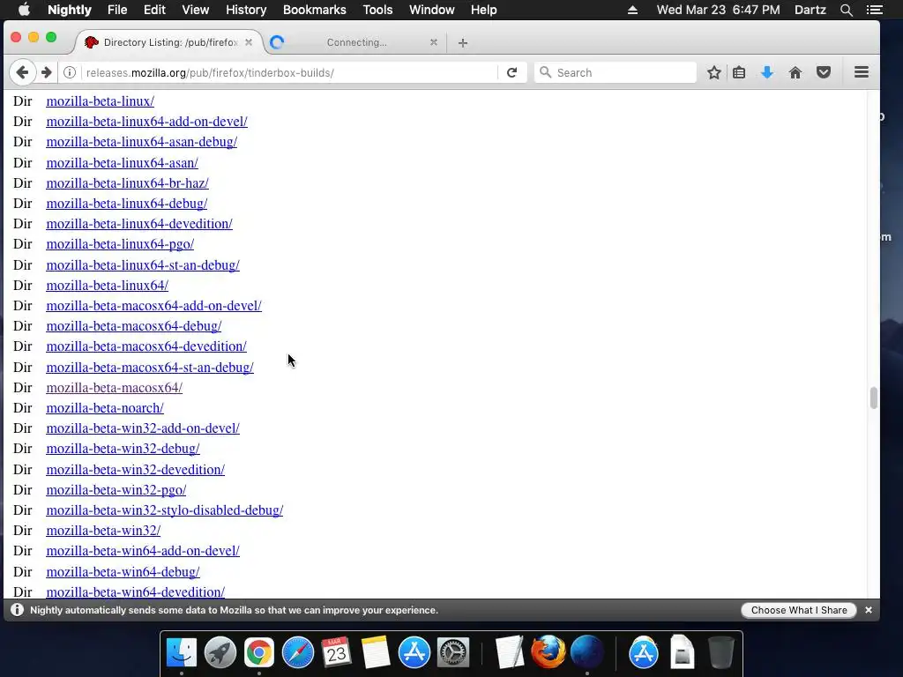Open the hamburger menu in toolbar
The width and height of the screenshot is (903, 677).
click(862, 72)
